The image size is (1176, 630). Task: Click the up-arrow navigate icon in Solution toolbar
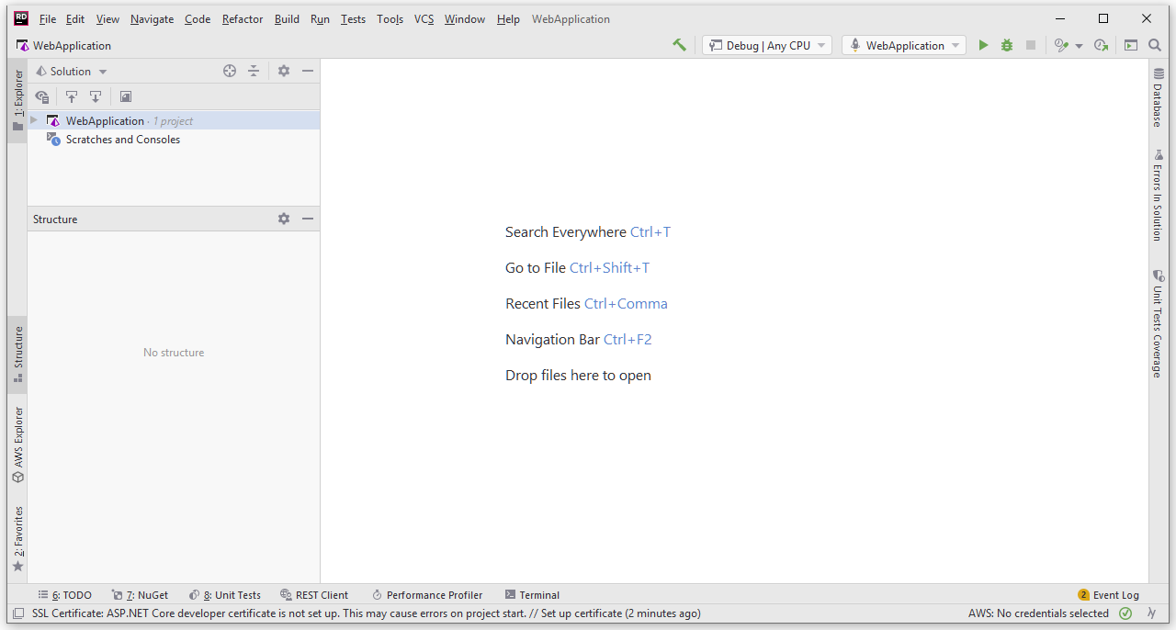(72, 96)
